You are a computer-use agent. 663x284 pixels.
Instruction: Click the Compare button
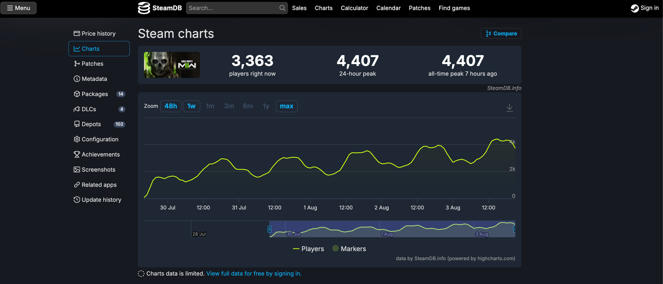pos(501,34)
